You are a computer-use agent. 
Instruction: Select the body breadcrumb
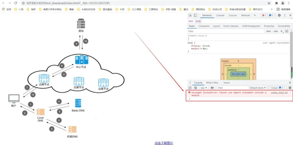pos(198,21)
